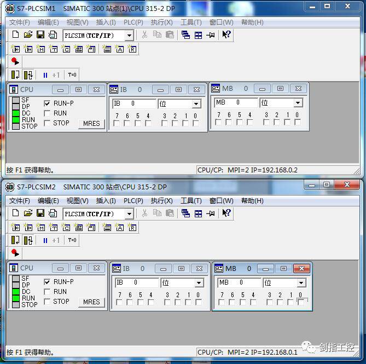Click PLCSIM1 status IP=192.168.0.2 text
This screenshot has height=364, width=366.
274,170
